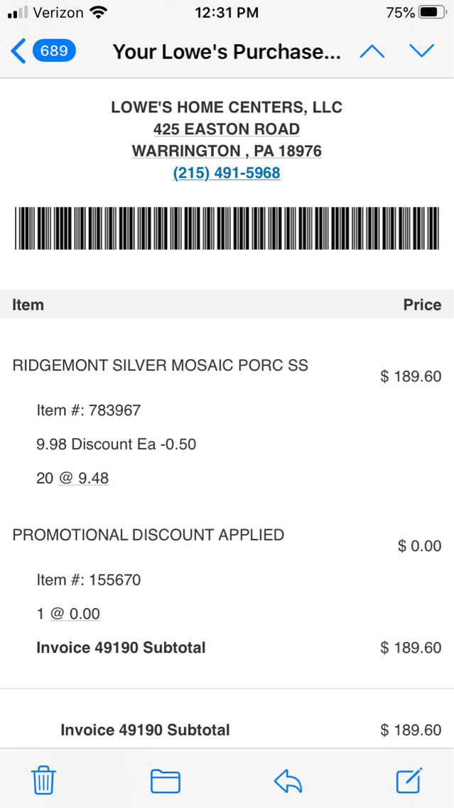Tap the Item #: 783967 line

[x=89, y=410]
